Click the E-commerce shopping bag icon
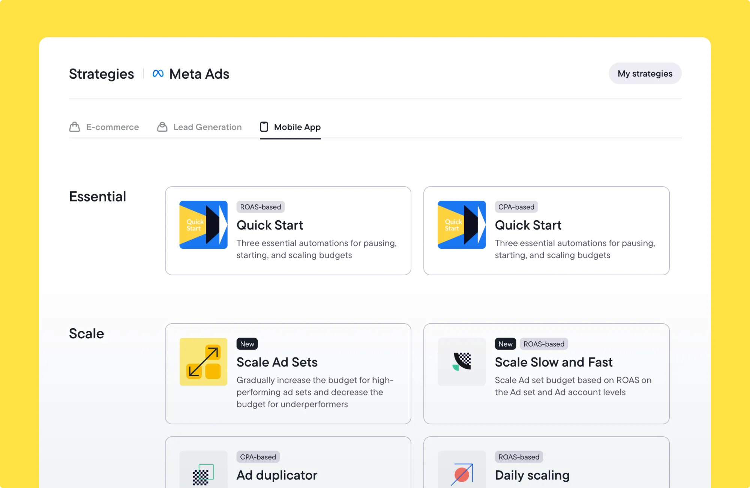The width and height of the screenshot is (750, 488). [x=75, y=127]
